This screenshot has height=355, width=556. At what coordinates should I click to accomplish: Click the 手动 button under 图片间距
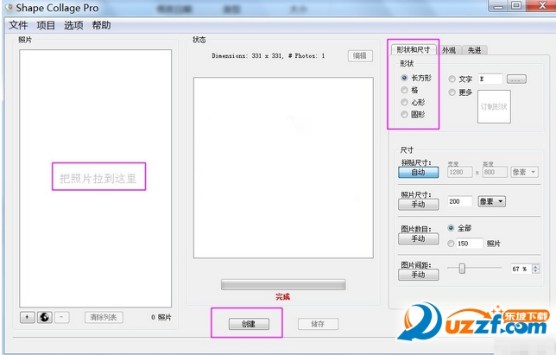418,275
